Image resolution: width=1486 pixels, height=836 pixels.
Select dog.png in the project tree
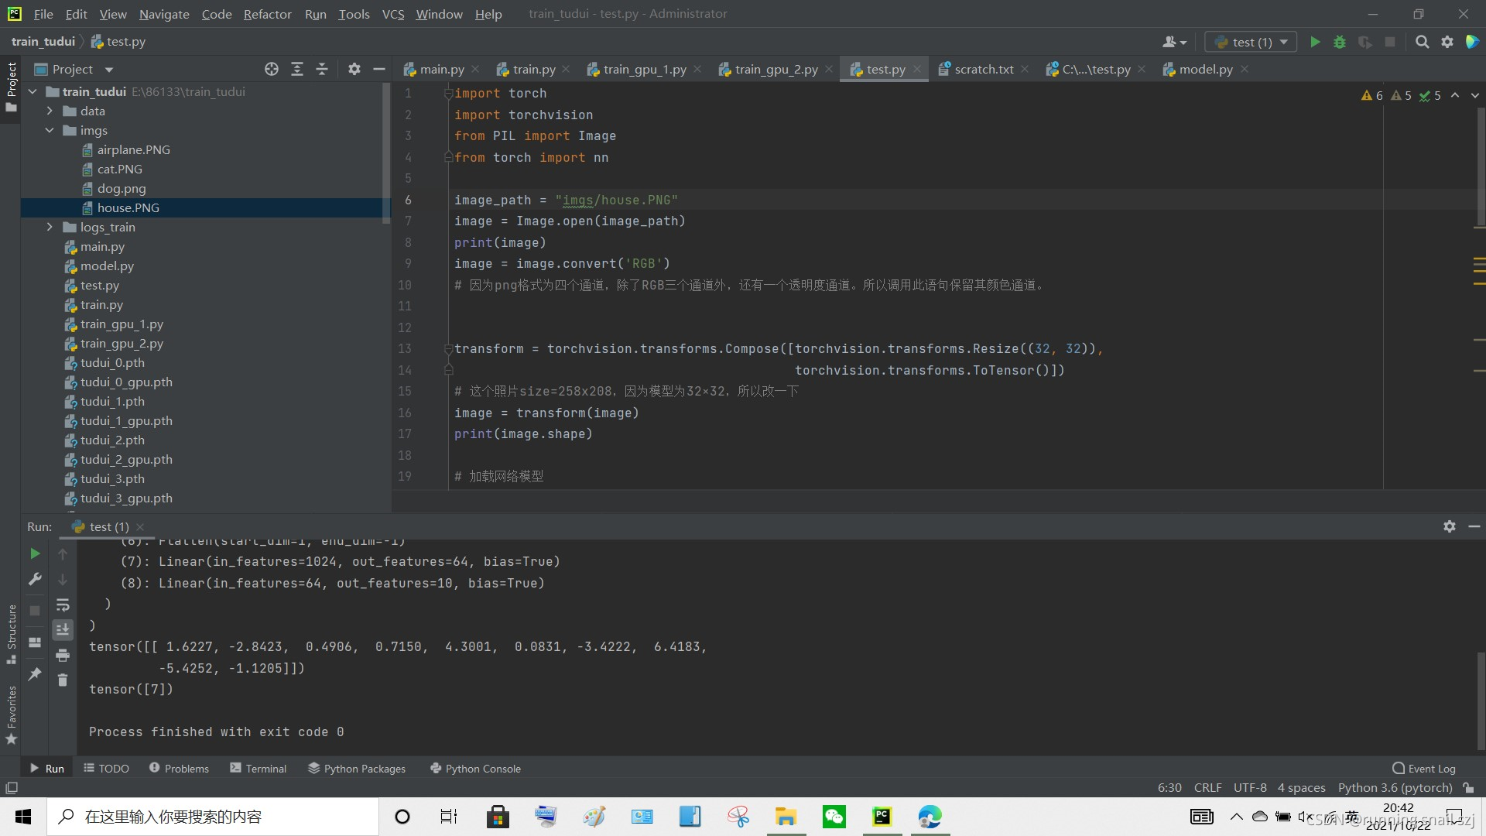click(122, 188)
